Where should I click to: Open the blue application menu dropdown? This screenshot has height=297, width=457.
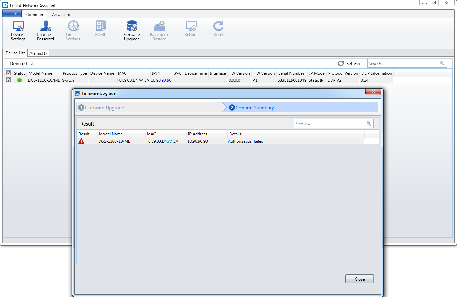pyautogui.click(x=12, y=14)
